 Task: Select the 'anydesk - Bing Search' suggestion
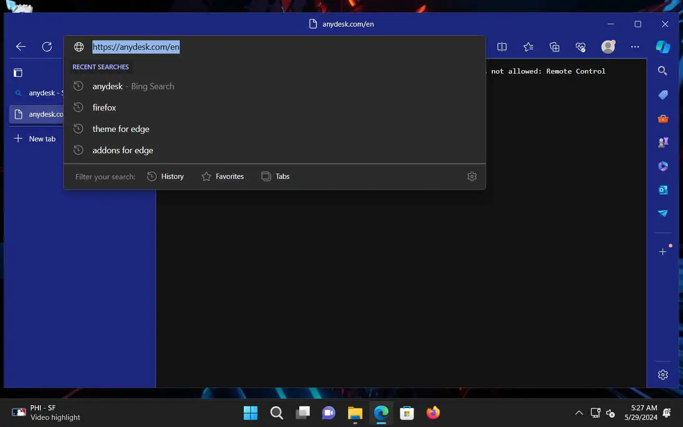pos(275,86)
